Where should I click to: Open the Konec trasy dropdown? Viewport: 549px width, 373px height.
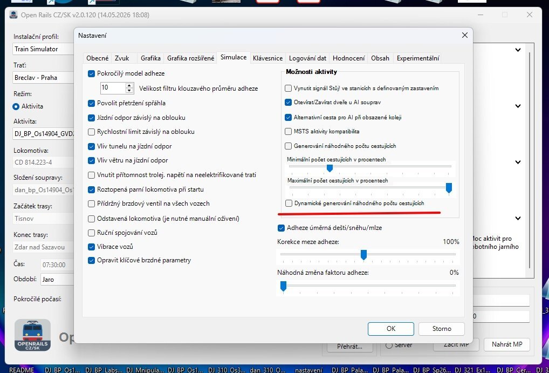click(x=43, y=247)
